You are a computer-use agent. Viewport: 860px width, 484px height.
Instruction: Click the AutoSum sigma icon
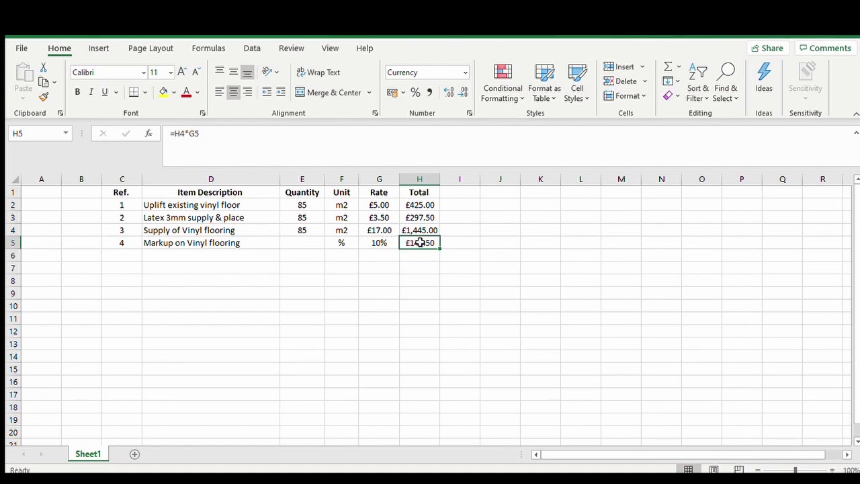coord(668,67)
